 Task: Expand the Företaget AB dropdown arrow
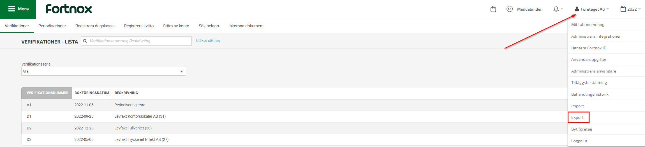[608, 9]
